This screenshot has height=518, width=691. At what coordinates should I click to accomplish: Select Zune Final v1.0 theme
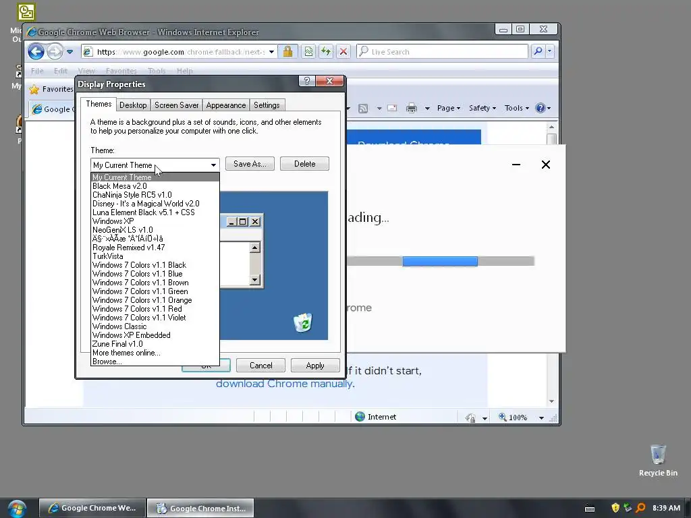155,344
